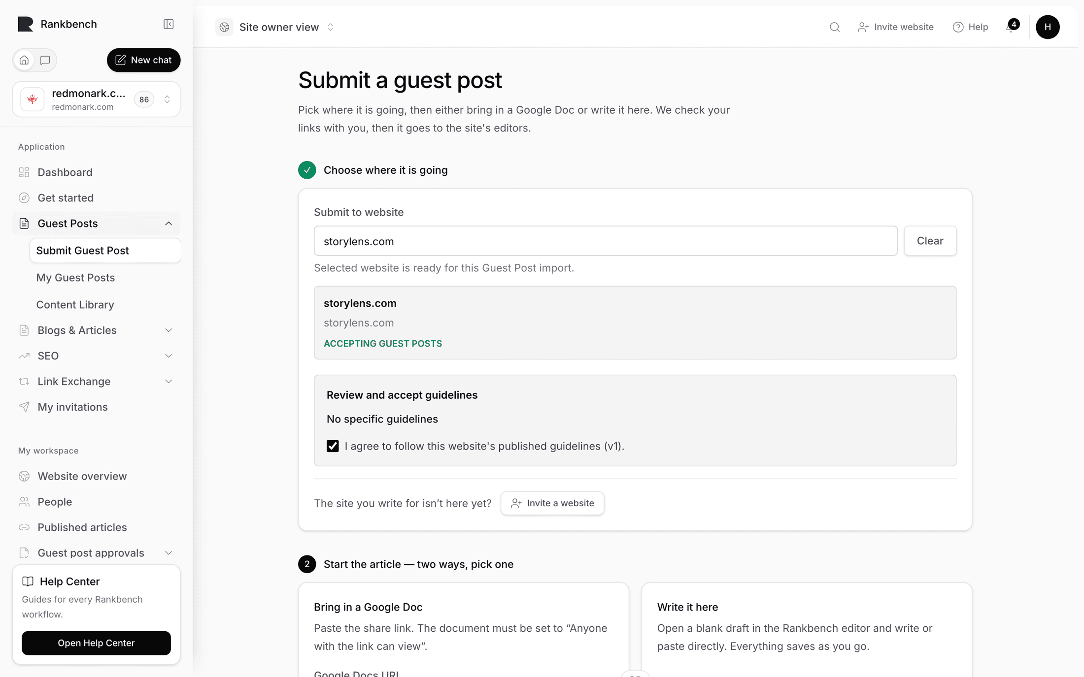The height and width of the screenshot is (677, 1084).
Task: Open the Site owner view switcher
Action: [275, 27]
